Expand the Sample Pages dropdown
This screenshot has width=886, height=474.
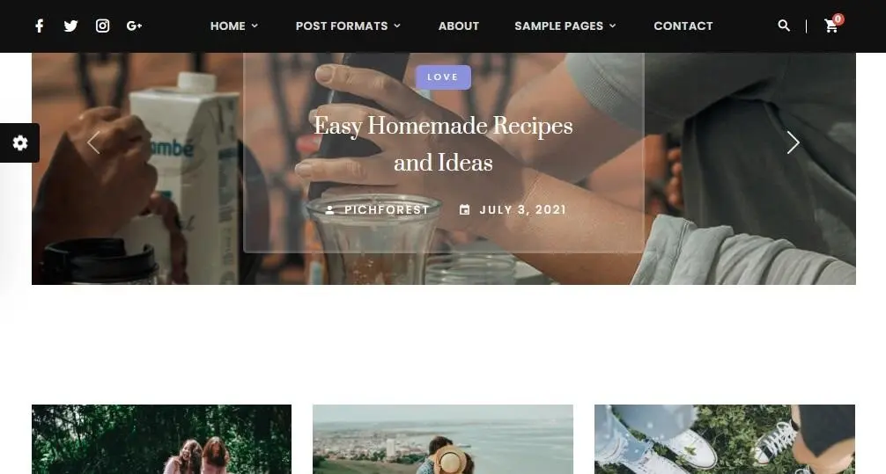[565, 26]
